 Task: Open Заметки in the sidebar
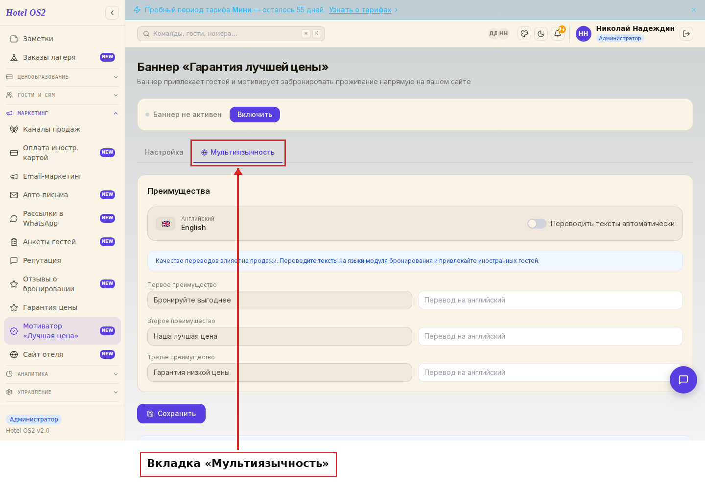point(63,39)
